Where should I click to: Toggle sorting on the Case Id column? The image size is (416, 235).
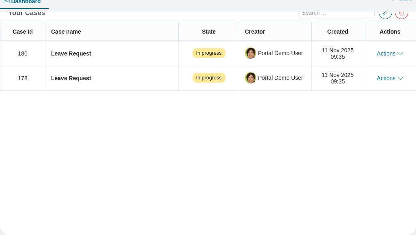[22, 32]
